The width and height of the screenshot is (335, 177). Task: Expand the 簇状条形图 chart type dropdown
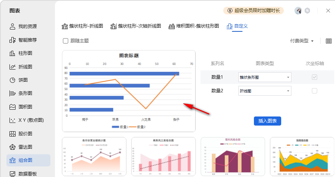(265, 77)
